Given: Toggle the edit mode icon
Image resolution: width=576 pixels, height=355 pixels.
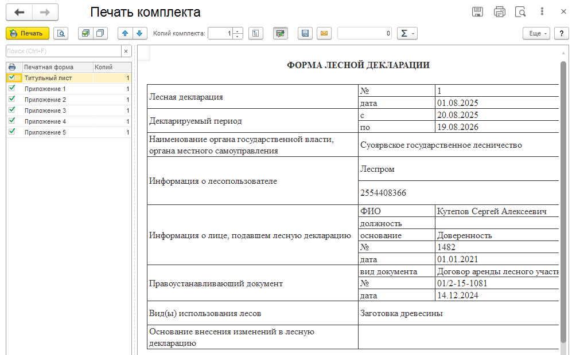Looking at the screenshot, I should click(281, 33).
